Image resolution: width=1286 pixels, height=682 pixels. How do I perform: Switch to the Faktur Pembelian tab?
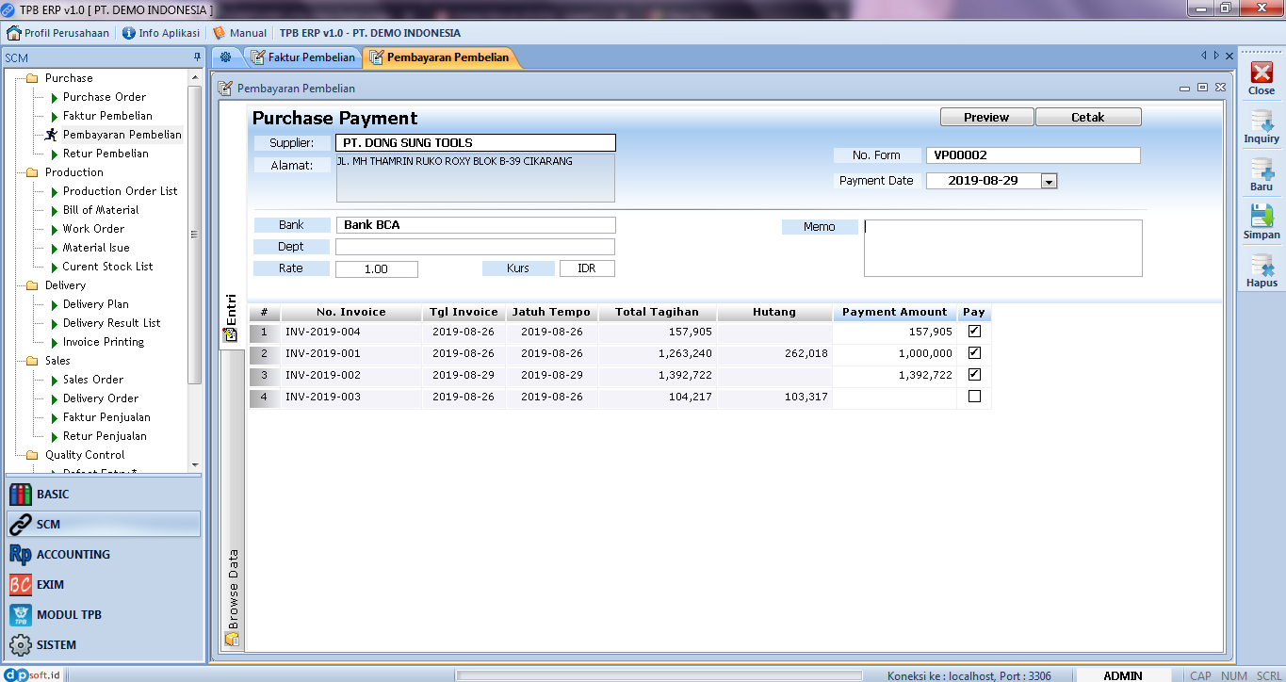tap(303, 57)
